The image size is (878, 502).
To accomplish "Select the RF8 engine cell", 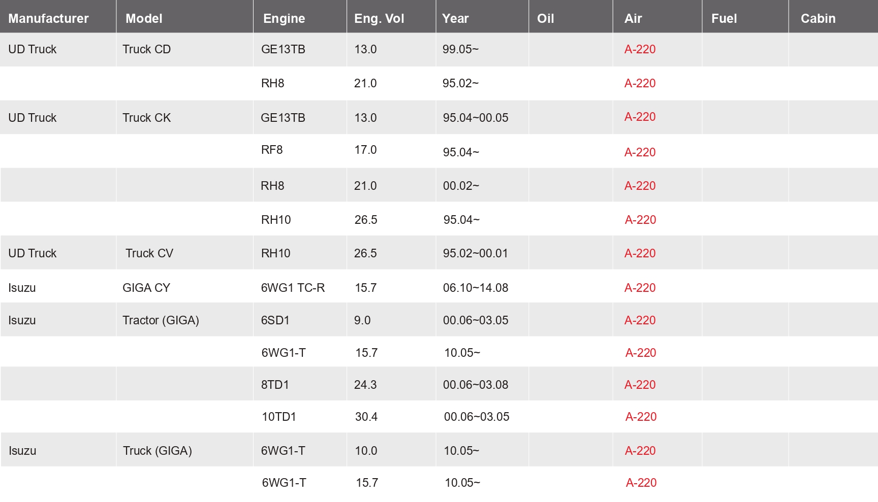I will click(x=272, y=150).
